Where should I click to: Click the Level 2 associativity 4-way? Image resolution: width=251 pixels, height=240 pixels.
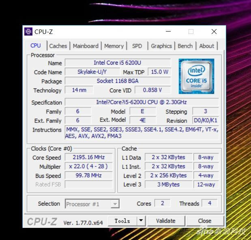tap(206, 175)
